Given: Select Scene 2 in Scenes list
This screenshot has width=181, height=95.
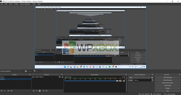Looking at the screenshot, I should 16,79.
